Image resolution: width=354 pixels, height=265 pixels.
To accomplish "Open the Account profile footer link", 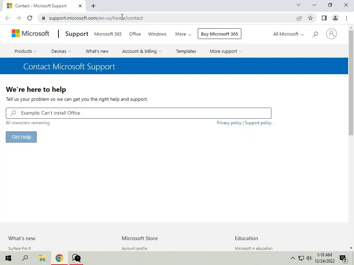I will [x=134, y=248].
